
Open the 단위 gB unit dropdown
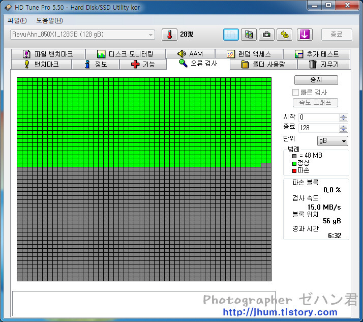(332, 141)
